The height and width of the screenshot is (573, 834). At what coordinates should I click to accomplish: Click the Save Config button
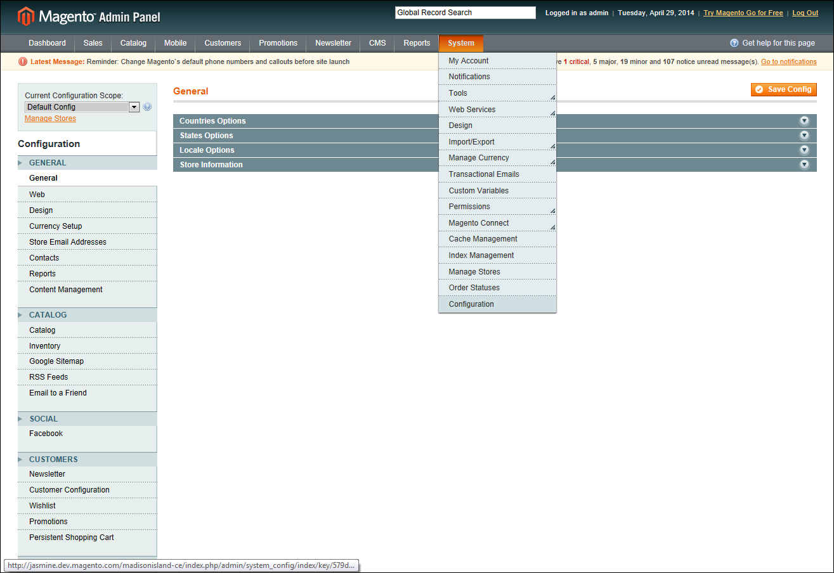click(x=784, y=89)
